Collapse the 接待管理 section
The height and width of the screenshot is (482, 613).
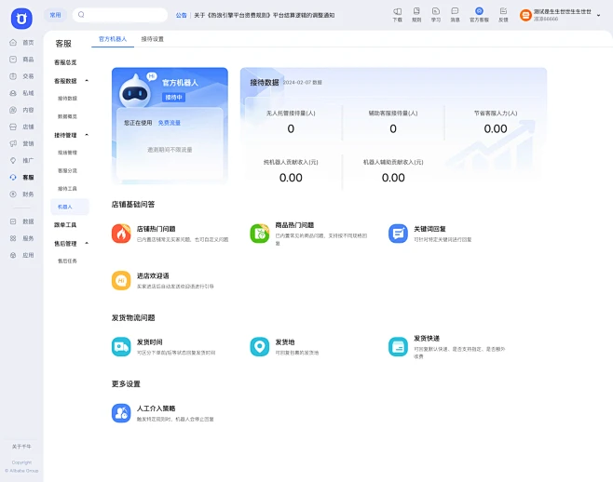[87, 135]
